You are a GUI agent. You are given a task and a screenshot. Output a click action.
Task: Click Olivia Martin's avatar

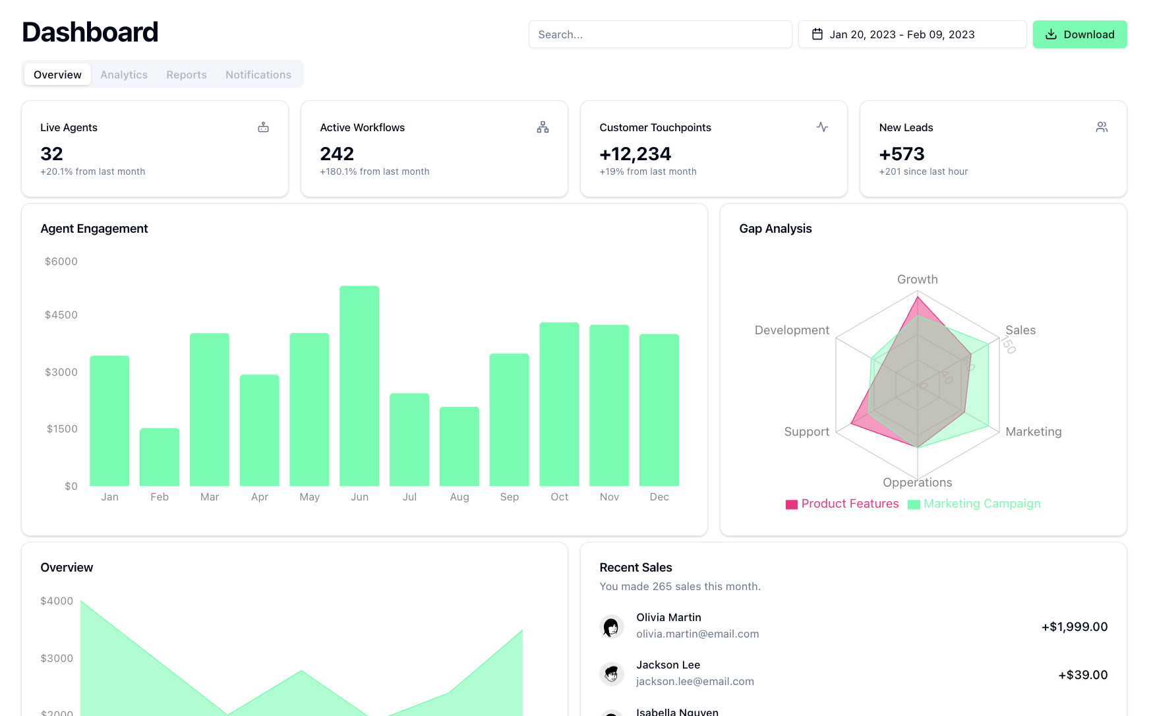coord(612,626)
